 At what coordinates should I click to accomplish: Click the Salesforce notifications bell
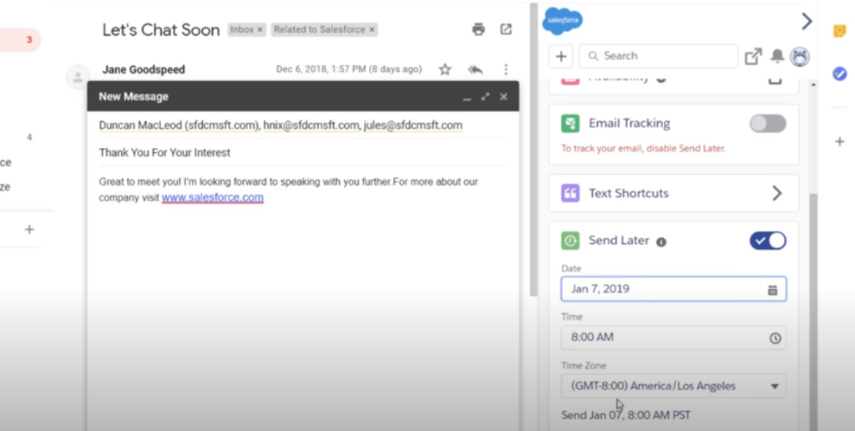(777, 56)
